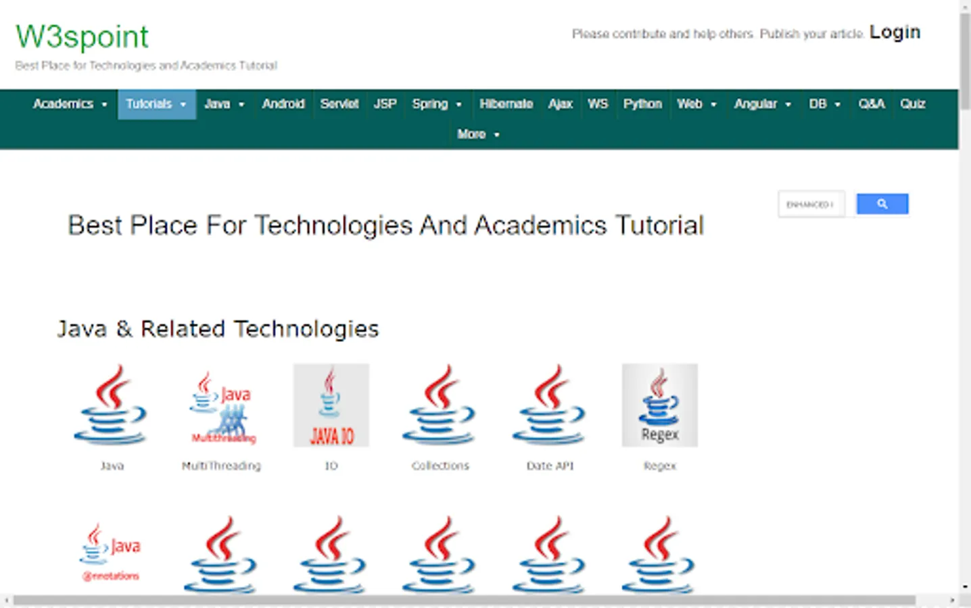Viewport: 971px width, 608px height.
Task: Open the Q&A menu item
Action: [x=872, y=104]
